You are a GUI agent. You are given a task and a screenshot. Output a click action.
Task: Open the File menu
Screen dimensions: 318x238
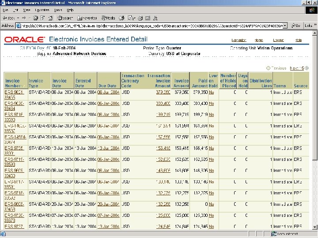coord(6,10)
